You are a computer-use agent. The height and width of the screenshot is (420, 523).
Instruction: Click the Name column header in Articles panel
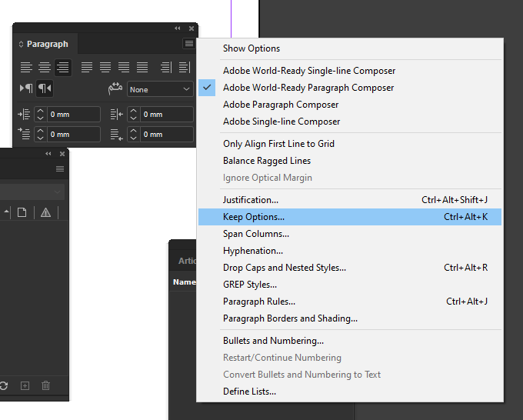tap(184, 282)
